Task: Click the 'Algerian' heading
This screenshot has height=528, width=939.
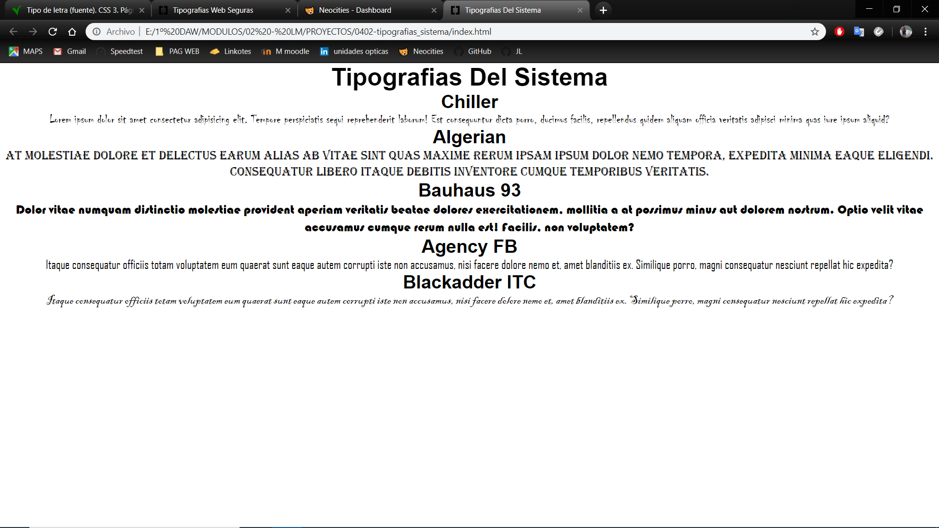Action: (x=469, y=137)
